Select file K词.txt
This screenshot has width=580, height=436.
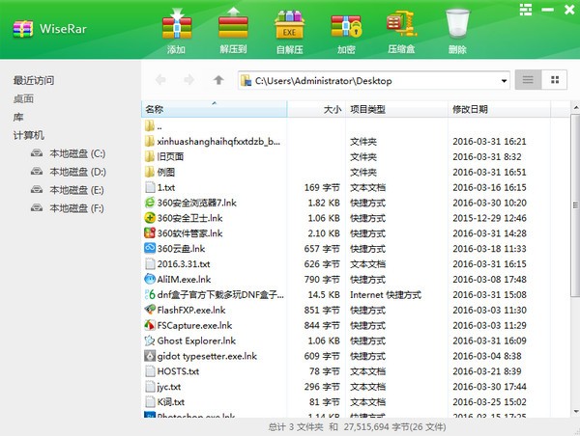pyautogui.click(x=355, y=402)
